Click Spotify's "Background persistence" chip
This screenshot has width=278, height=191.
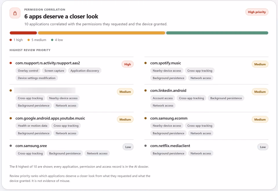169,78
